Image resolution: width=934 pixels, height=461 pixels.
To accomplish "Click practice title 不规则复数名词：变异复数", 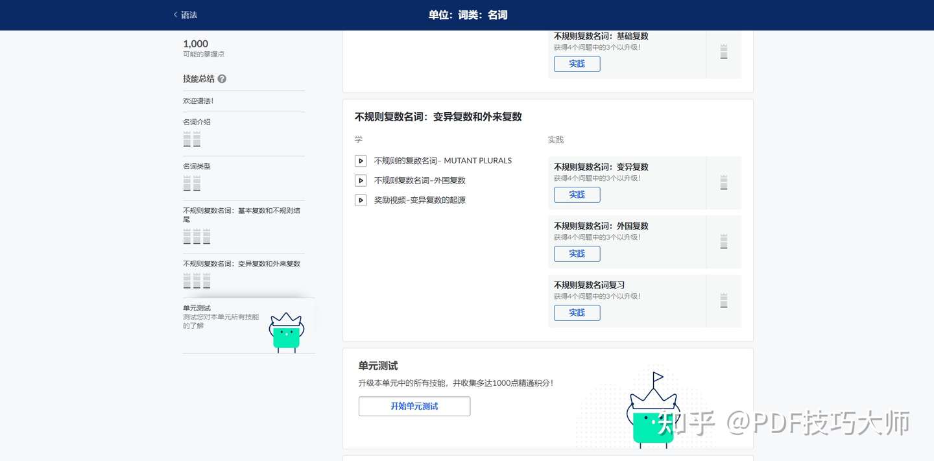I will [x=601, y=167].
